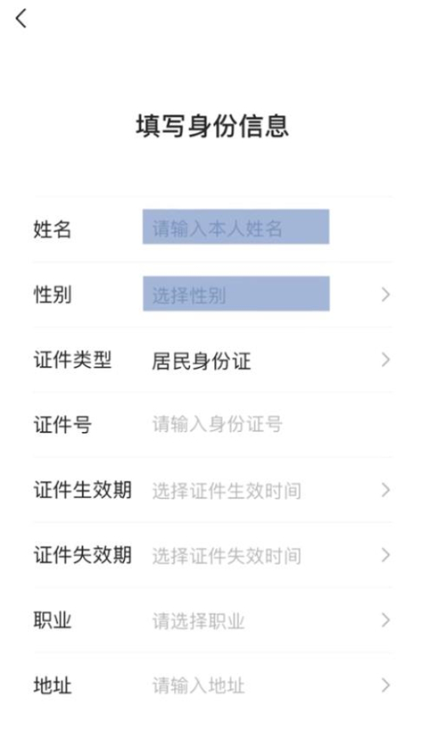Tap the 证件类型 row label
This screenshot has height=739, width=446.
point(72,360)
